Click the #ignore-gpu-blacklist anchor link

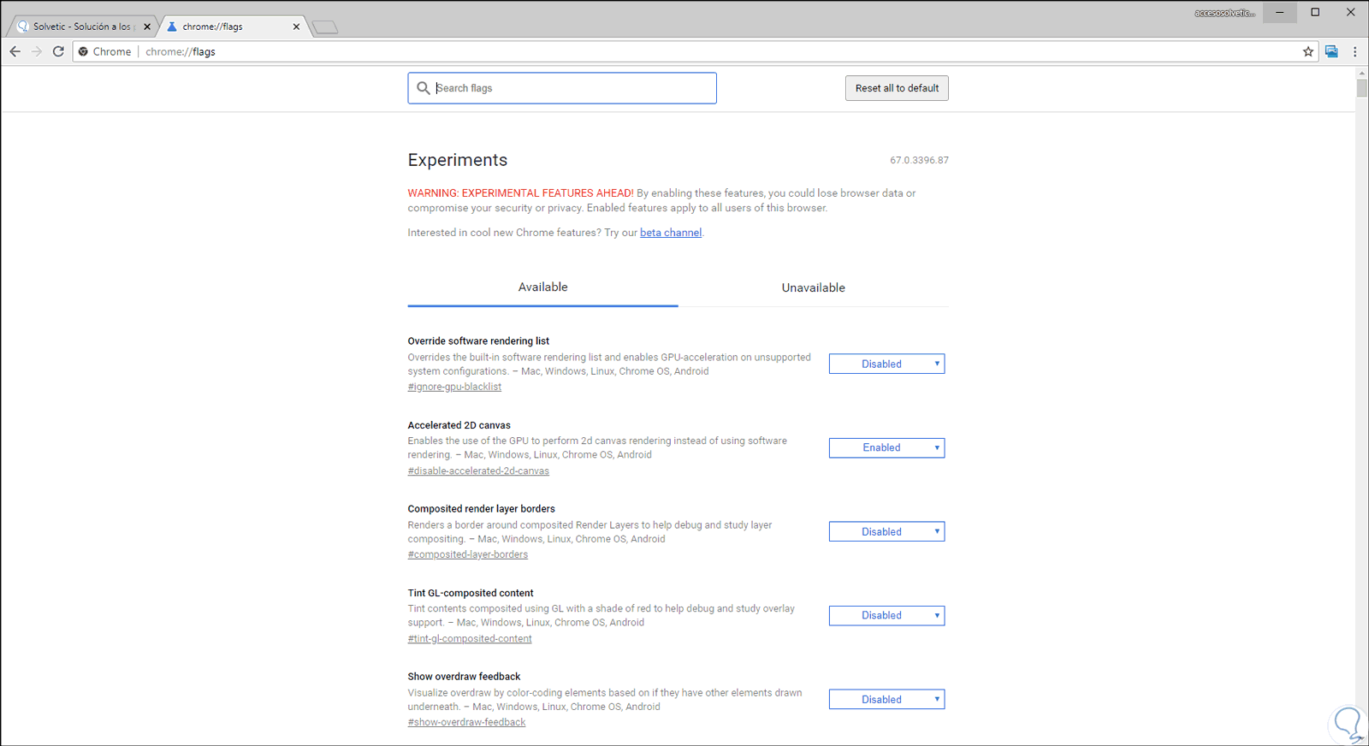(x=454, y=387)
